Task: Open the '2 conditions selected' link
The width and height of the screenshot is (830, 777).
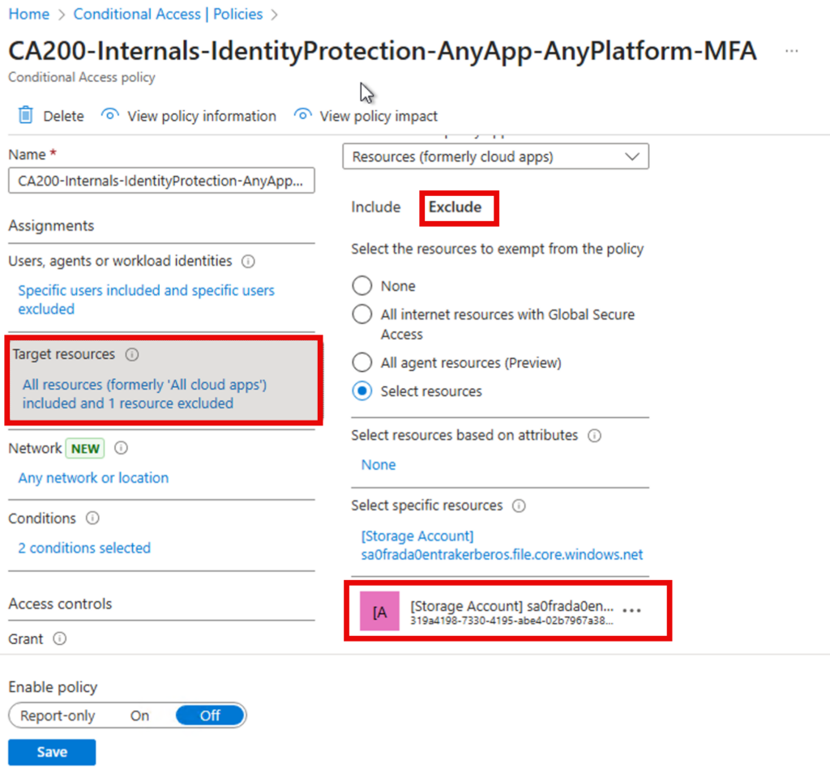Action: coord(84,549)
